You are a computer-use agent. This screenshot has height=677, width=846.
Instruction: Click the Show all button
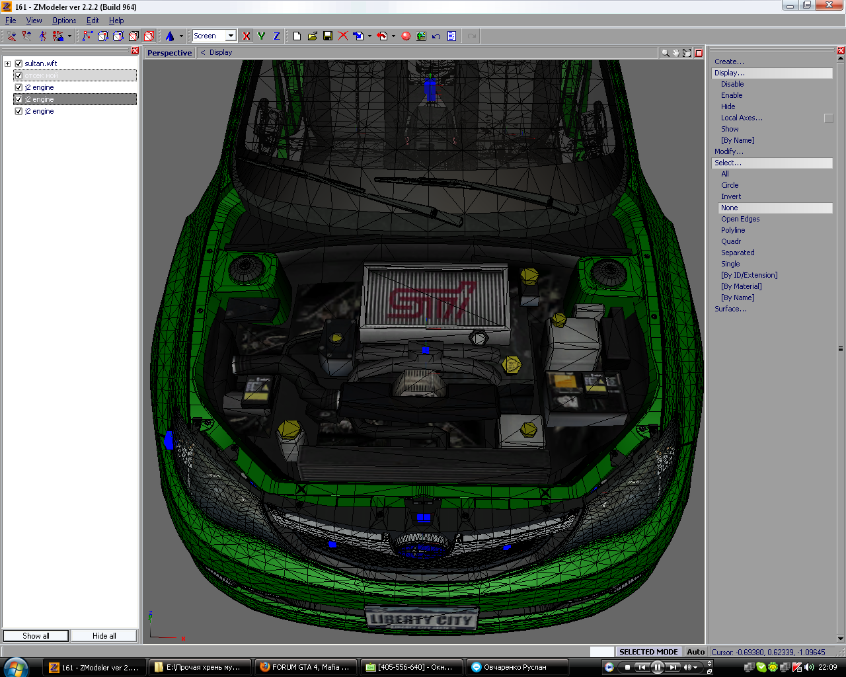point(36,636)
